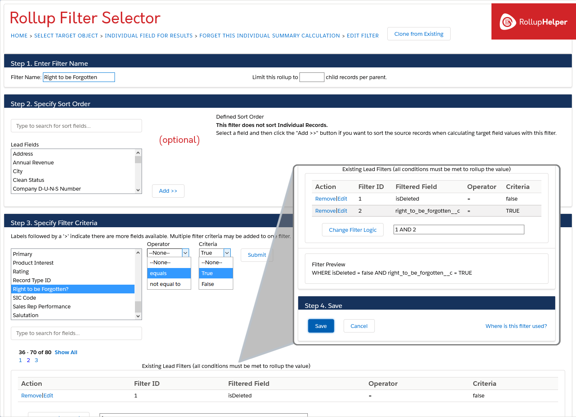Open the HOME breadcrumb link
The width and height of the screenshot is (576, 417).
[x=19, y=36]
